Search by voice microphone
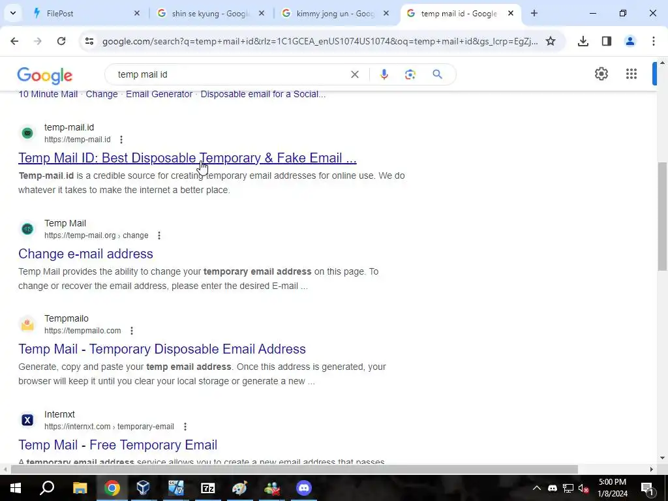 click(384, 74)
